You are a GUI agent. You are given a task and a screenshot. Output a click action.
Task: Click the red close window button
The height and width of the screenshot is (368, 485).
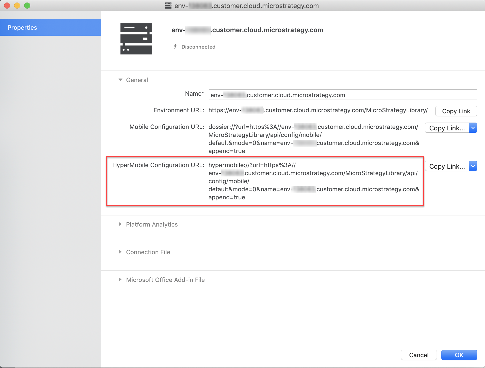[x=7, y=6]
